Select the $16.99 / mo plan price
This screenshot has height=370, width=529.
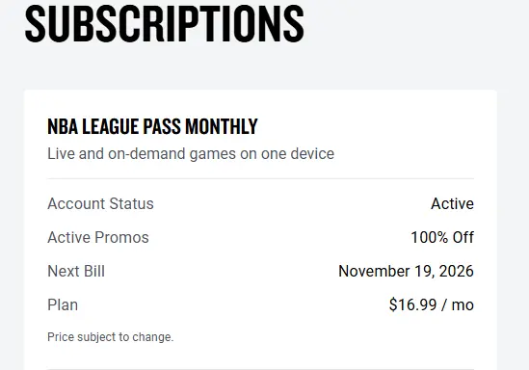pos(432,304)
